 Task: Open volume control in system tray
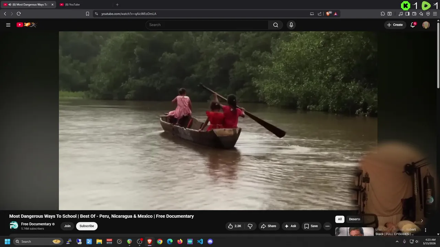coord(417,242)
